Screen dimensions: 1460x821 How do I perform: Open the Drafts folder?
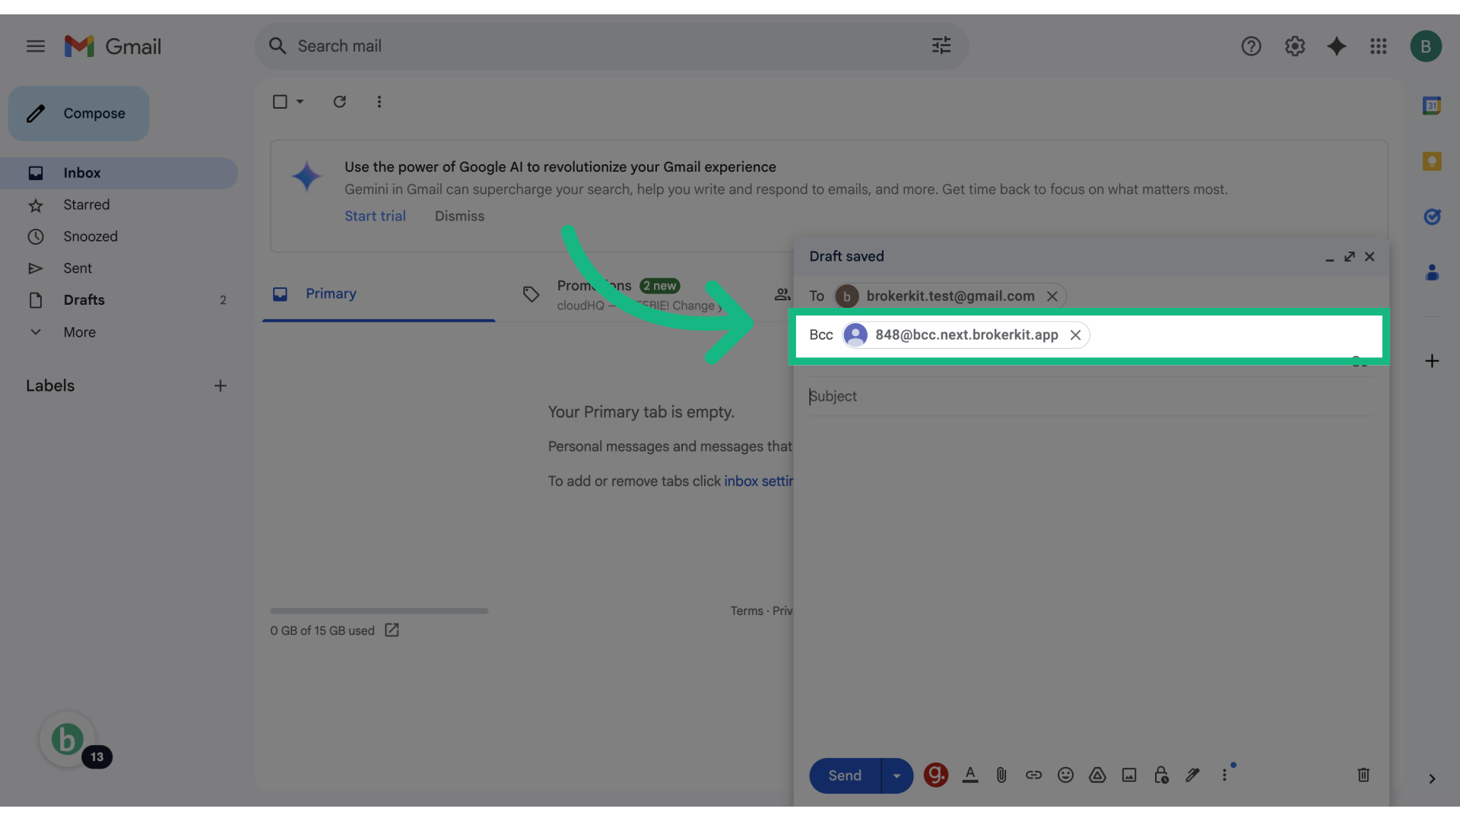tap(119, 300)
